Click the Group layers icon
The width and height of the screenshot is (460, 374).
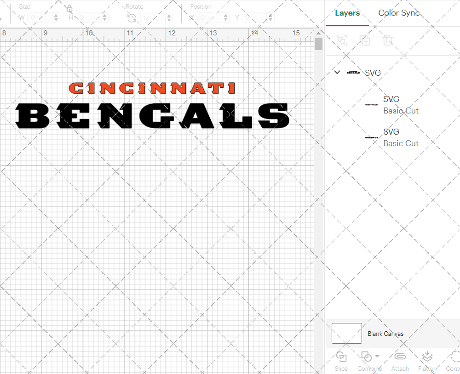(342, 40)
